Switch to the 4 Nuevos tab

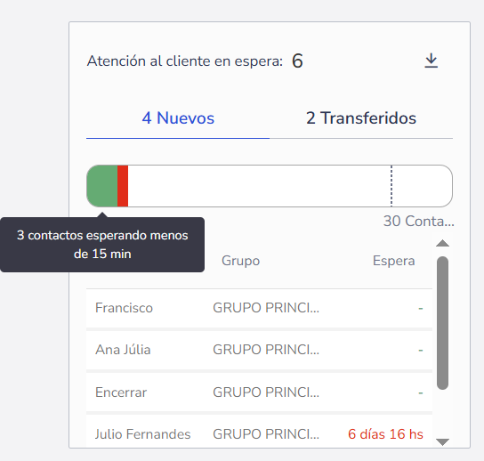point(178,118)
